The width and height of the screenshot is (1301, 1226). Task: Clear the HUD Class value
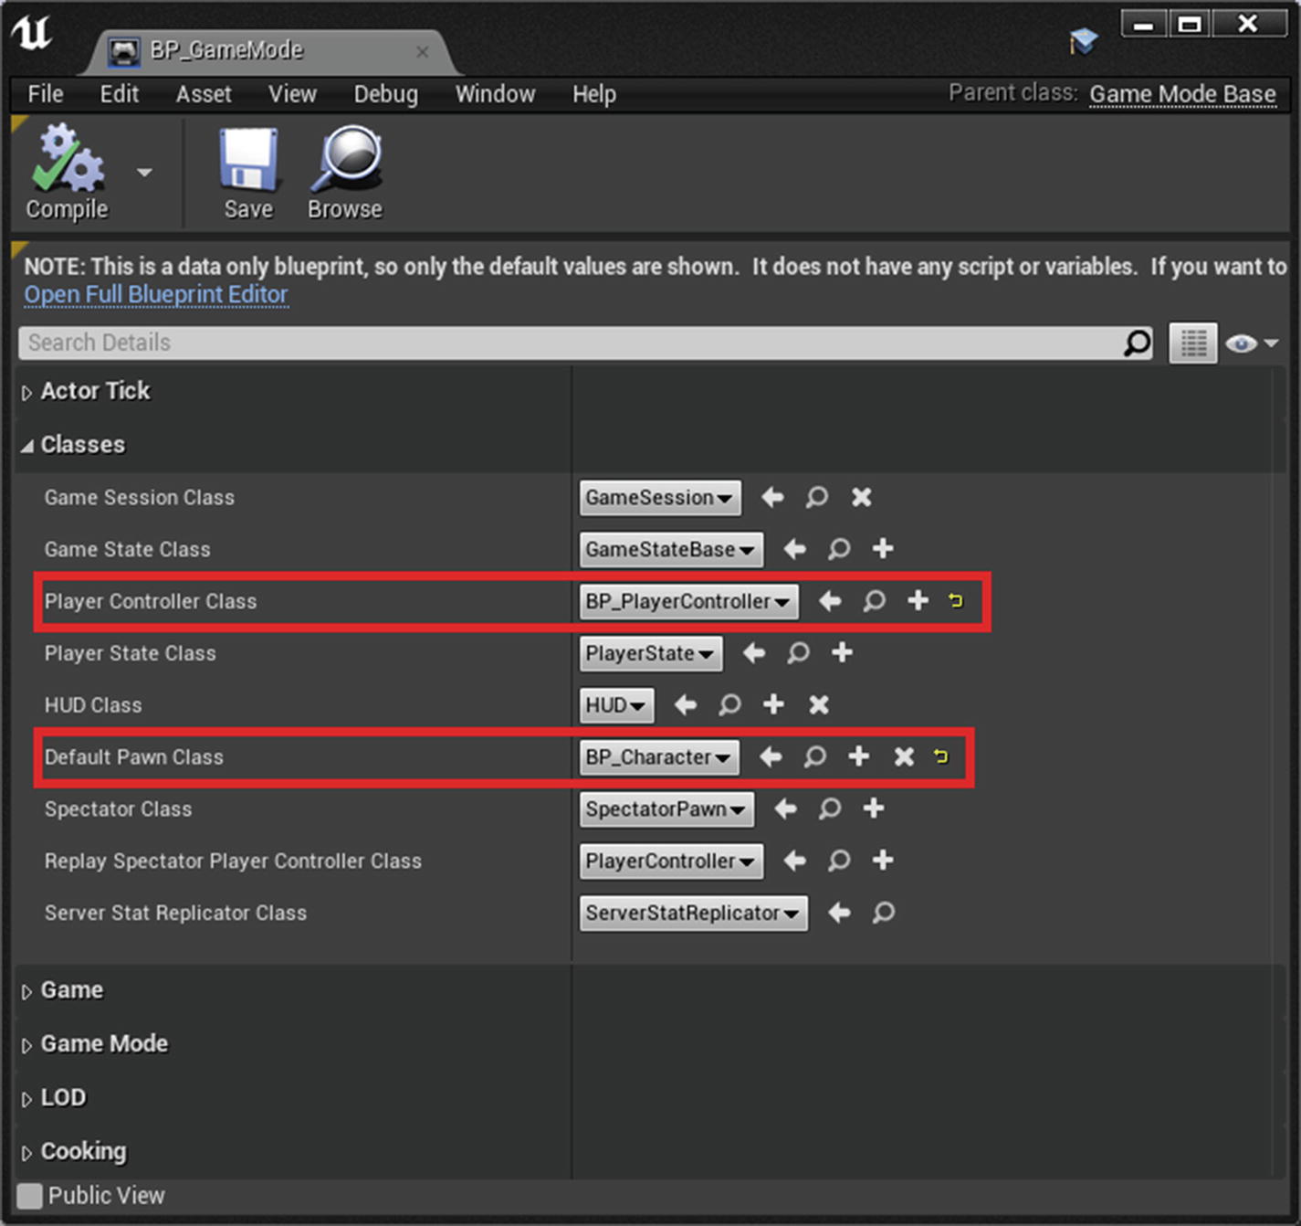click(x=819, y=704)
